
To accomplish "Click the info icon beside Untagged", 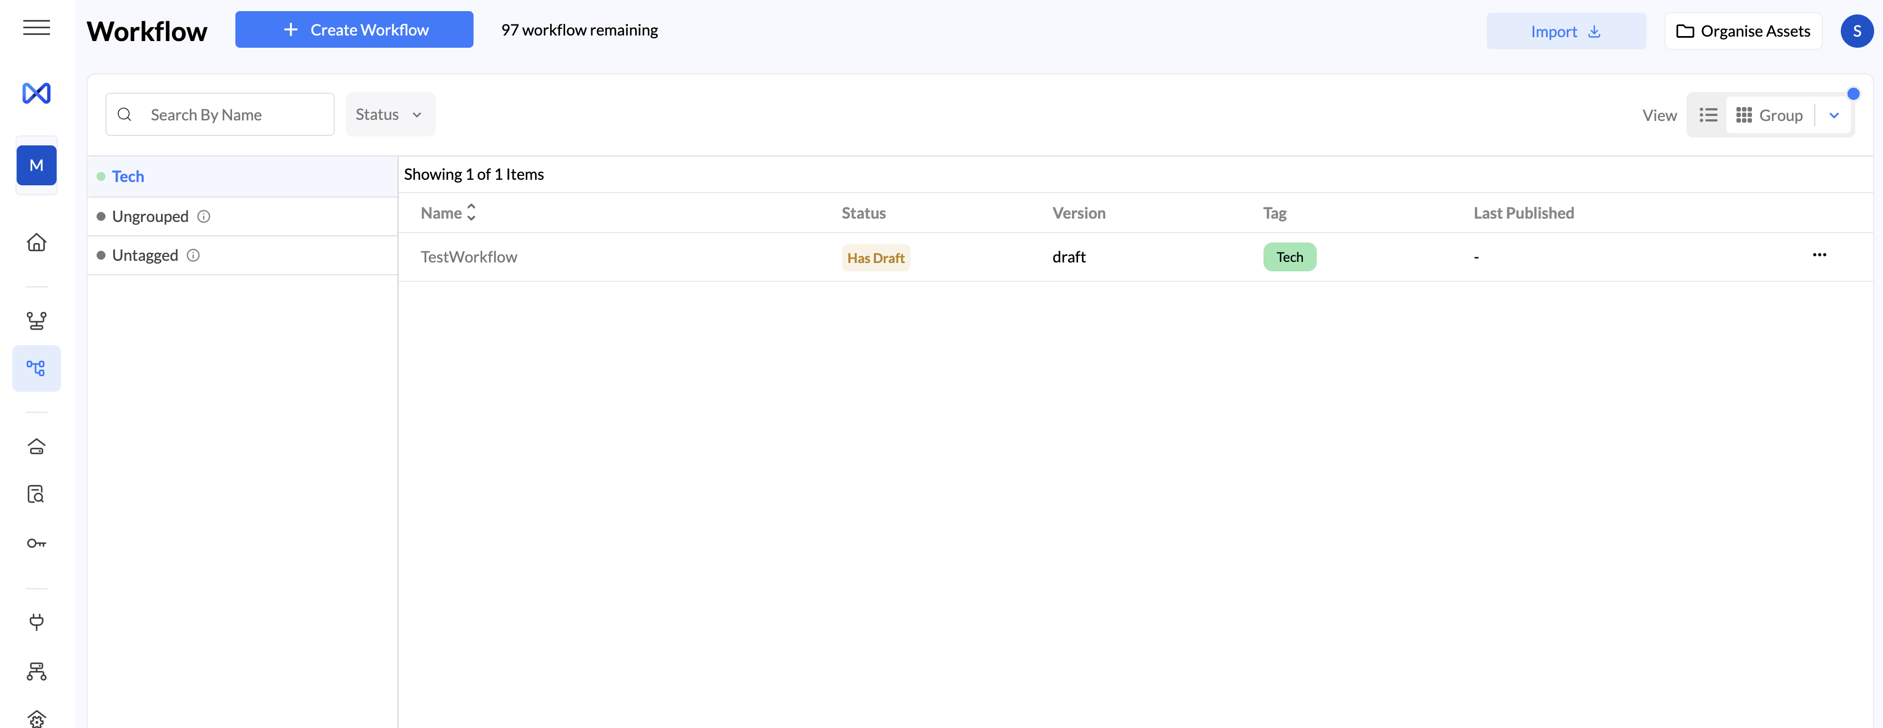I will tap(193, 255).
